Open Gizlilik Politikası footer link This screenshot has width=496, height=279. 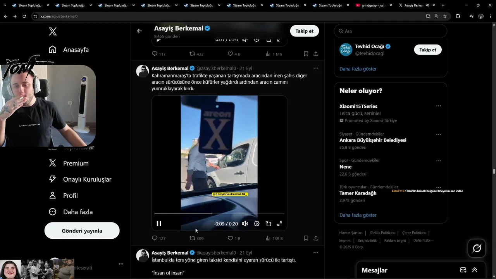pos(382,233)
